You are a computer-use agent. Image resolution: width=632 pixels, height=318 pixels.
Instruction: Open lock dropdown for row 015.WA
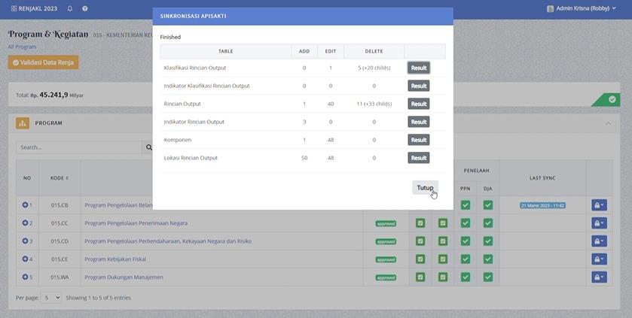[x=599, y=277]
